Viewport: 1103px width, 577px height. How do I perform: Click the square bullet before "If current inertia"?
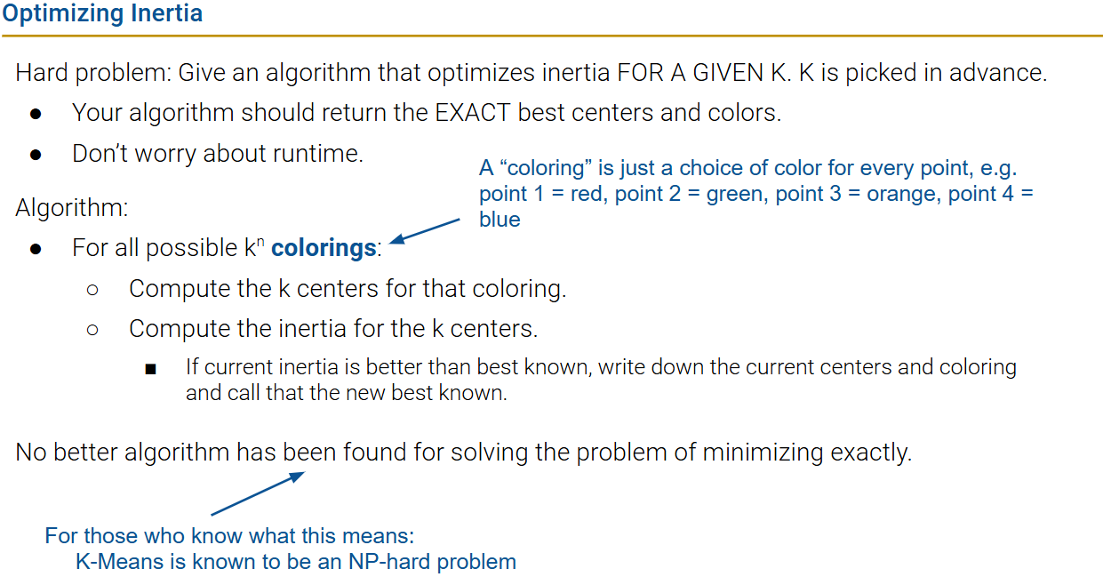[148, 368]
